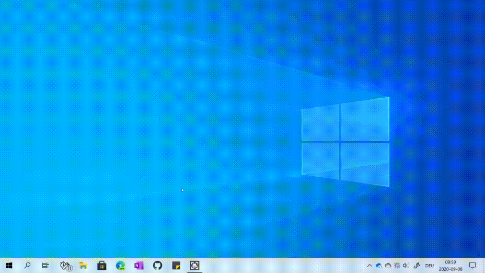Screen dimensions: 485x273
Task: Open Microsoft Store from taskbar
Action: [x=102, y=266]
